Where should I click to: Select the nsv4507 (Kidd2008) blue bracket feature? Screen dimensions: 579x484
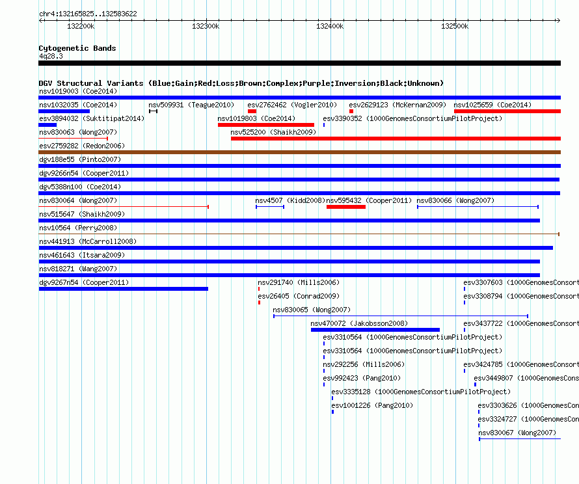point(270,207)
